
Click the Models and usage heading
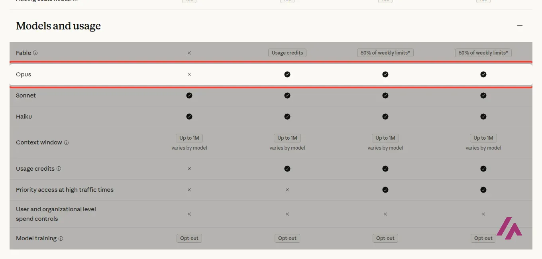tap(58, 26)
